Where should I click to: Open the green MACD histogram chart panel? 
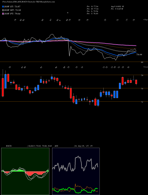click(x=25, y=171)
